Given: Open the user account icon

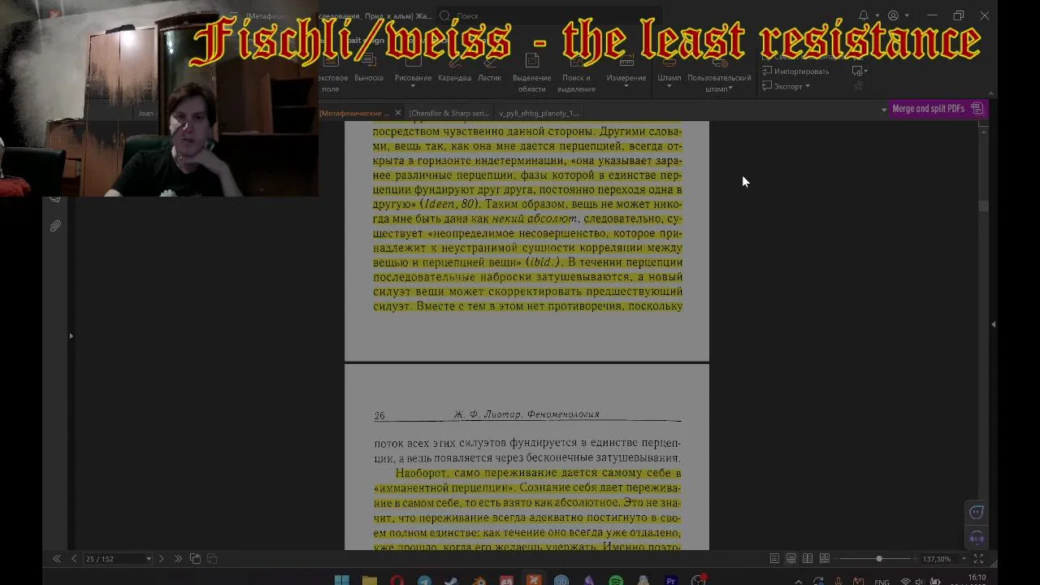Looking at the screenshot, I should click(893, 15).
